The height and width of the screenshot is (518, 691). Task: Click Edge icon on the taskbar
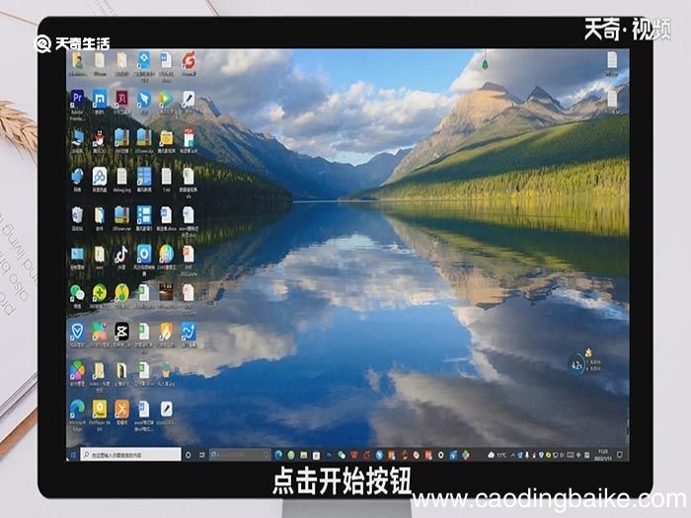[x=278, y=455]
